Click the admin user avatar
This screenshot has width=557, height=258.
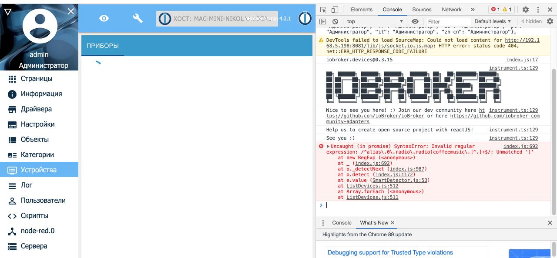coord(39,26)
